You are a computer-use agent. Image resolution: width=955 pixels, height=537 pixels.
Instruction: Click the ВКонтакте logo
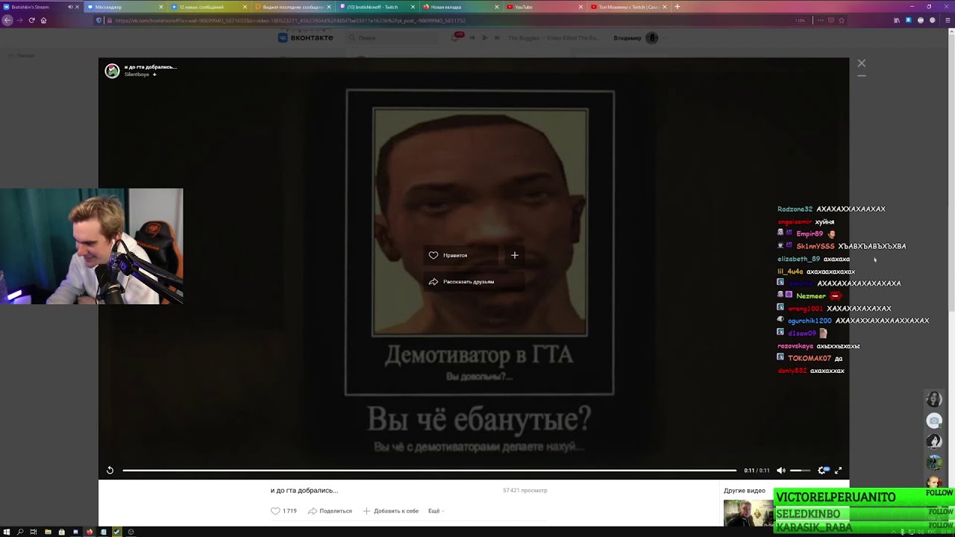[306, 37]
